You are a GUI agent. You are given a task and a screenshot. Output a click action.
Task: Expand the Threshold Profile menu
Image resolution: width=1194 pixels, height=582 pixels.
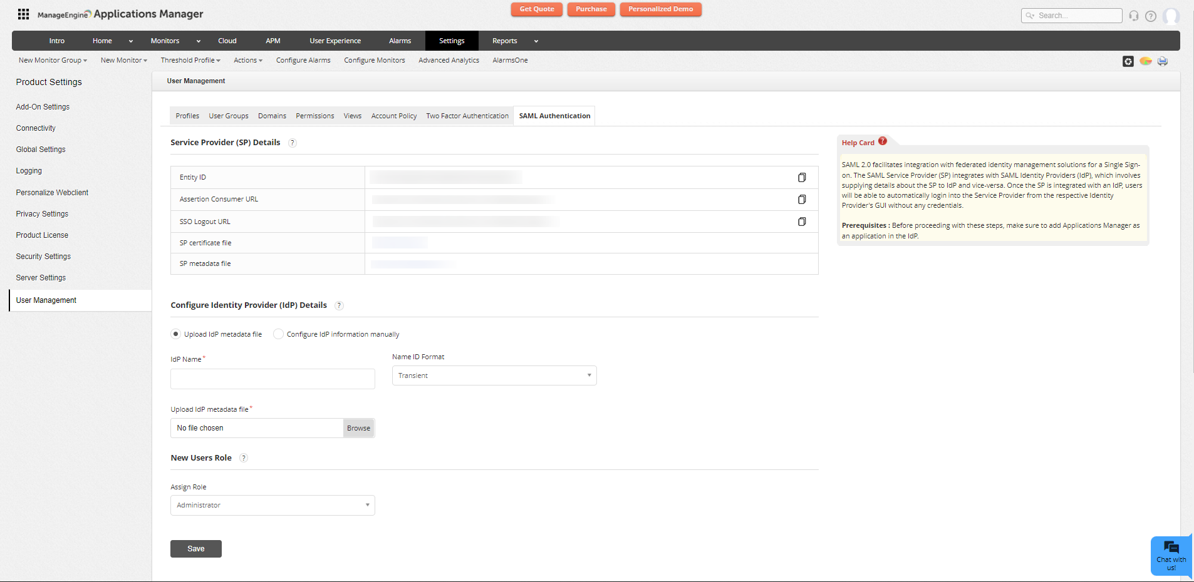click(x=190, y=60)
